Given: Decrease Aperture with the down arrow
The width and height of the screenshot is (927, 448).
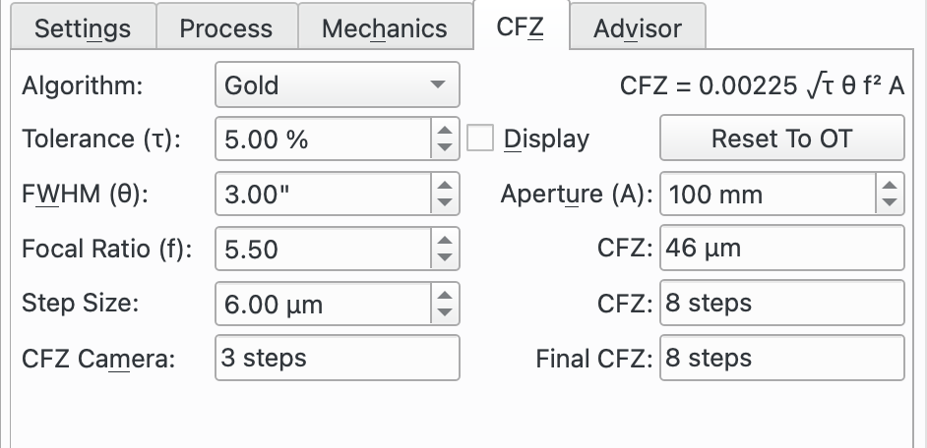Looking at the screenshot, I should [890, 203].
